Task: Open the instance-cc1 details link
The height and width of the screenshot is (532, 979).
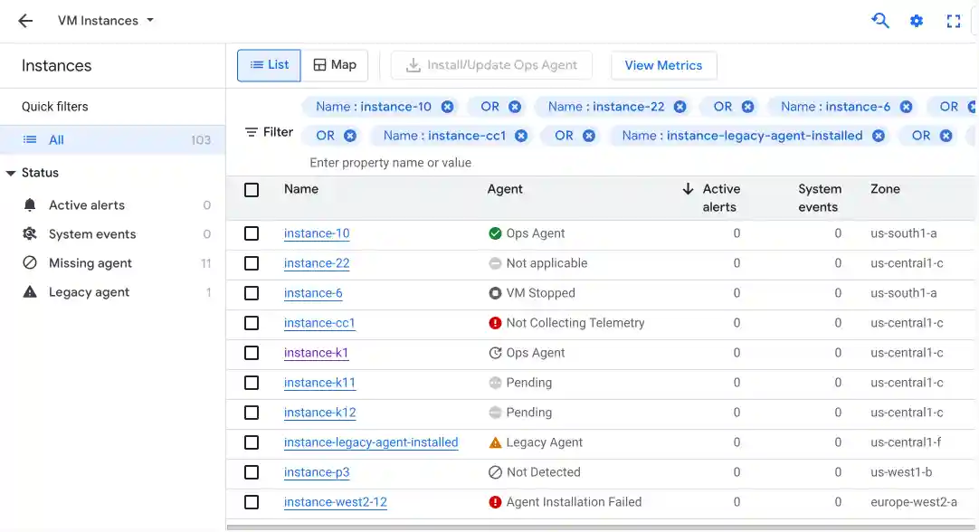Action: pyautogui.click(x=319, y=323)
